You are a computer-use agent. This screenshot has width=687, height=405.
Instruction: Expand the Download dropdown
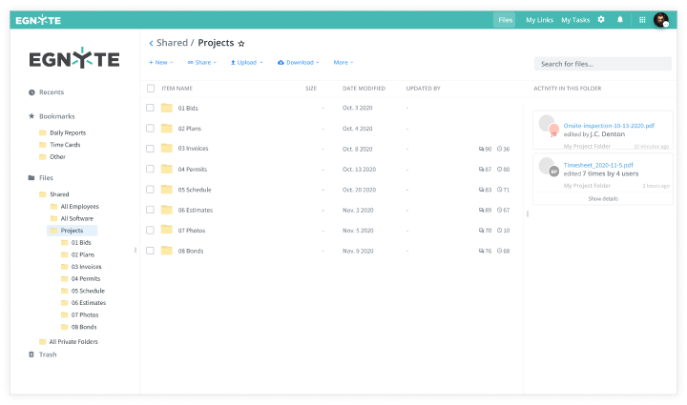pos(298,63)
